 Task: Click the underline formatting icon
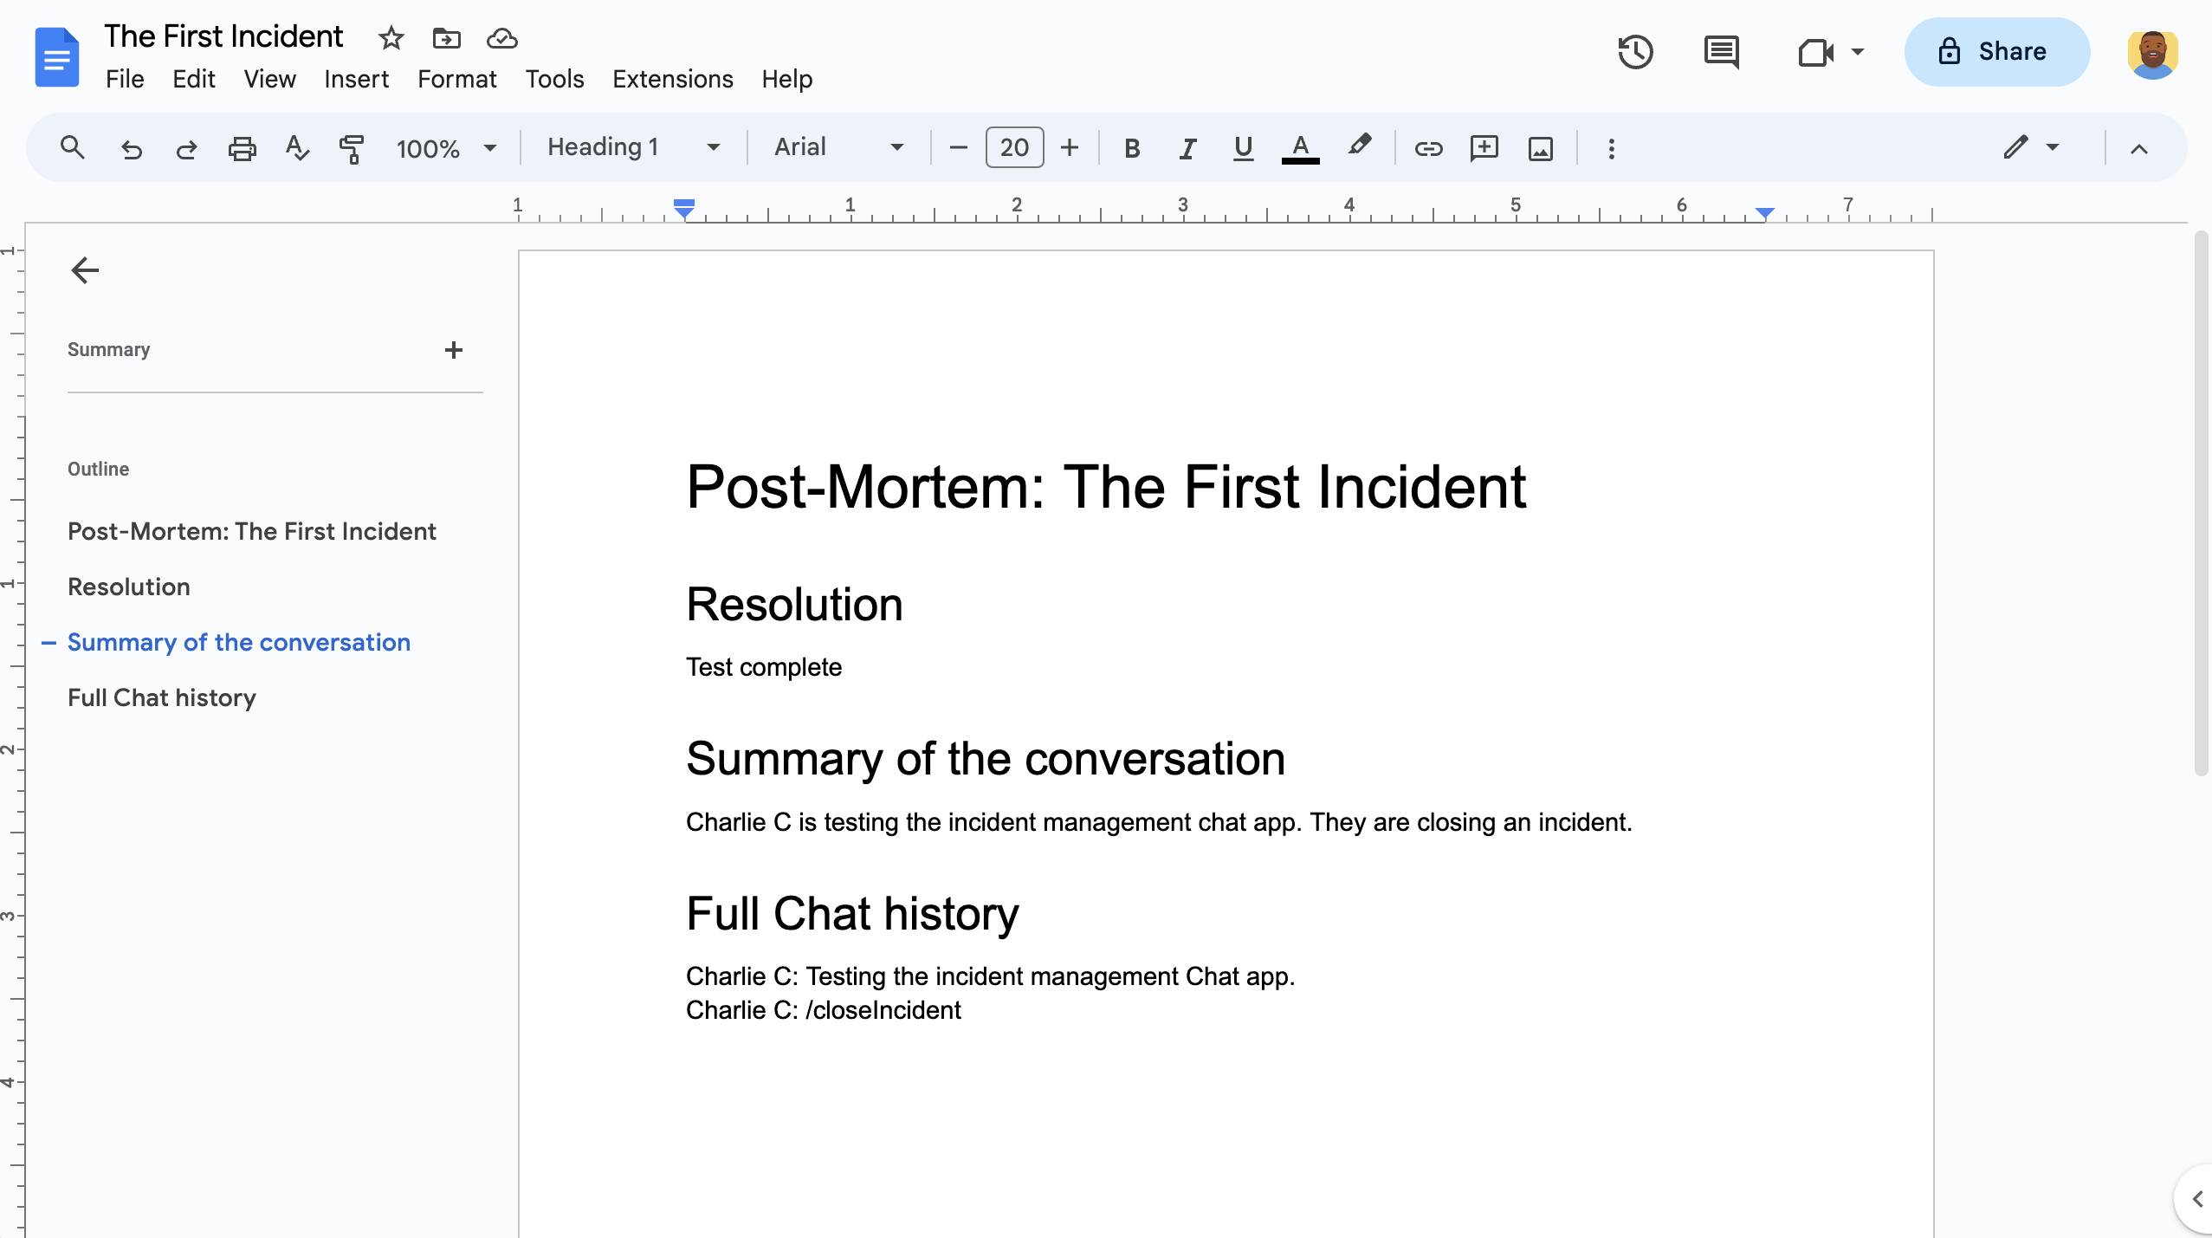coord(1243,147)
